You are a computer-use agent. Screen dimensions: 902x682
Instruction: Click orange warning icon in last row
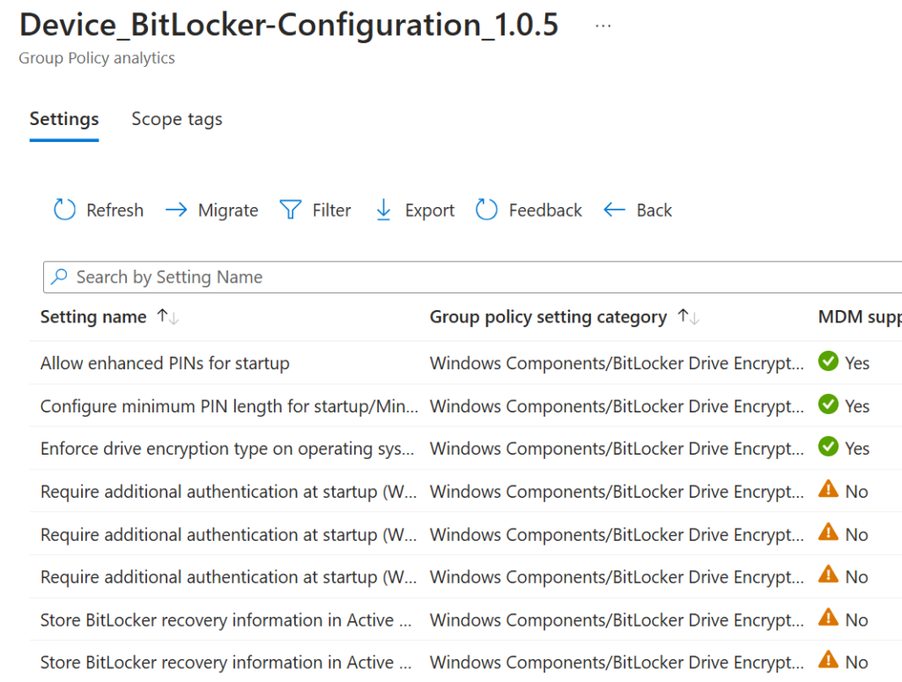(x=828, y=661)
